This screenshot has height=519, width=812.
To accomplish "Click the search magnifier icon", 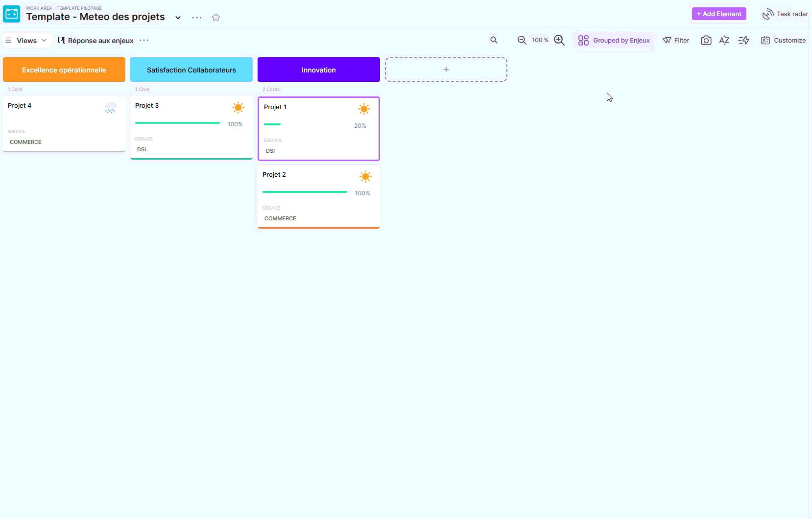I will (x=494, y=40).
